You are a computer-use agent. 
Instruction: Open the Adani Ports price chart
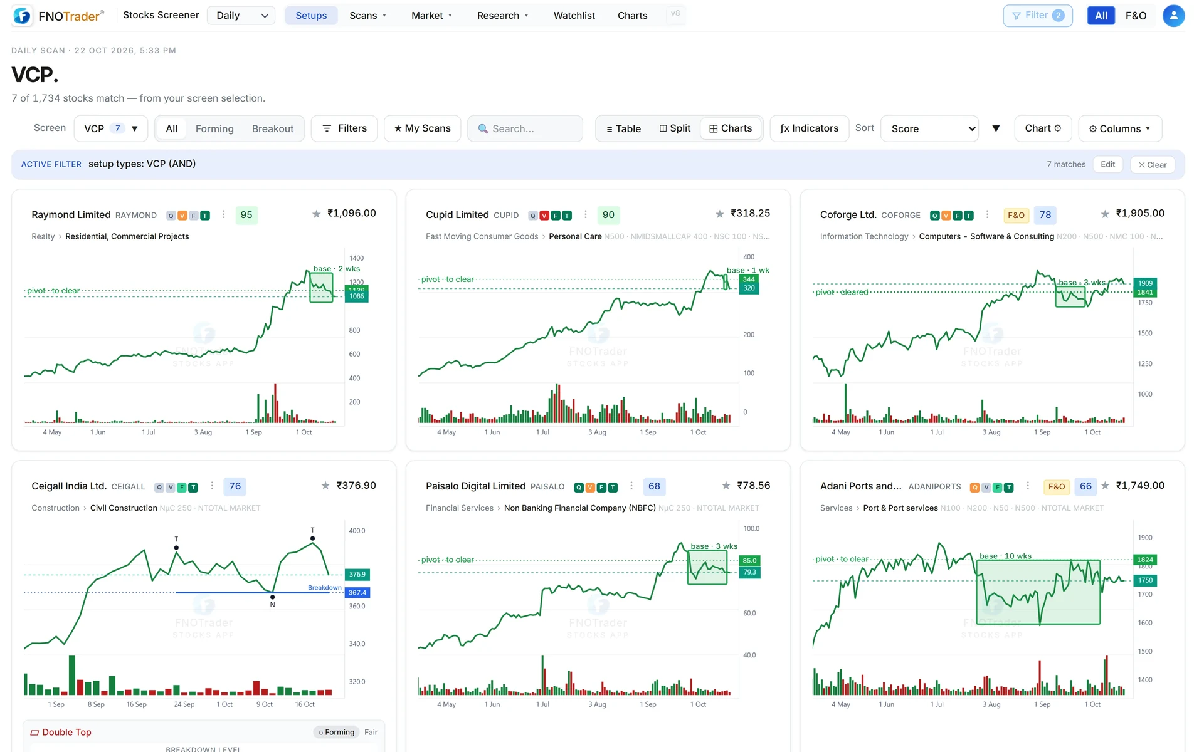point(985,614)
